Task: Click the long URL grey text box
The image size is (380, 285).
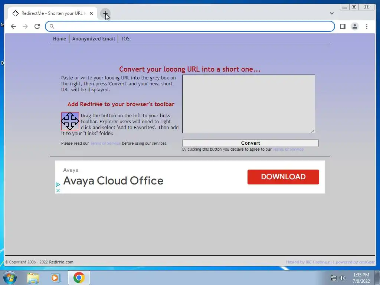Action: (x=249, y=104)
